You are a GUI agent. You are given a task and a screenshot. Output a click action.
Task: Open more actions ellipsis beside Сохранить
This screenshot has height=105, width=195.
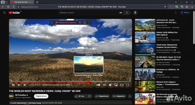(x=130, y=96)
